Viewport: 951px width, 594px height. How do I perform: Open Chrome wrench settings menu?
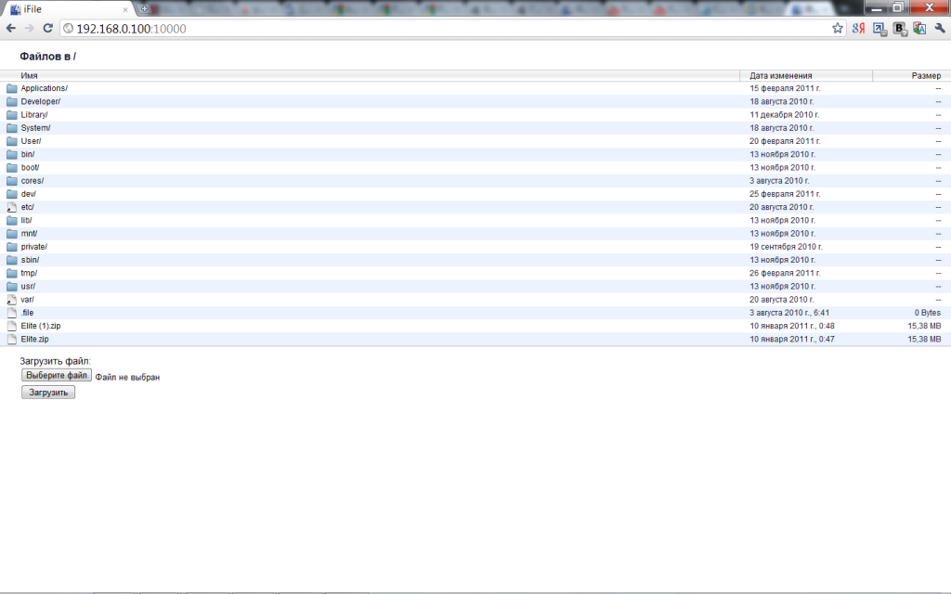click(x=939, y=28)
